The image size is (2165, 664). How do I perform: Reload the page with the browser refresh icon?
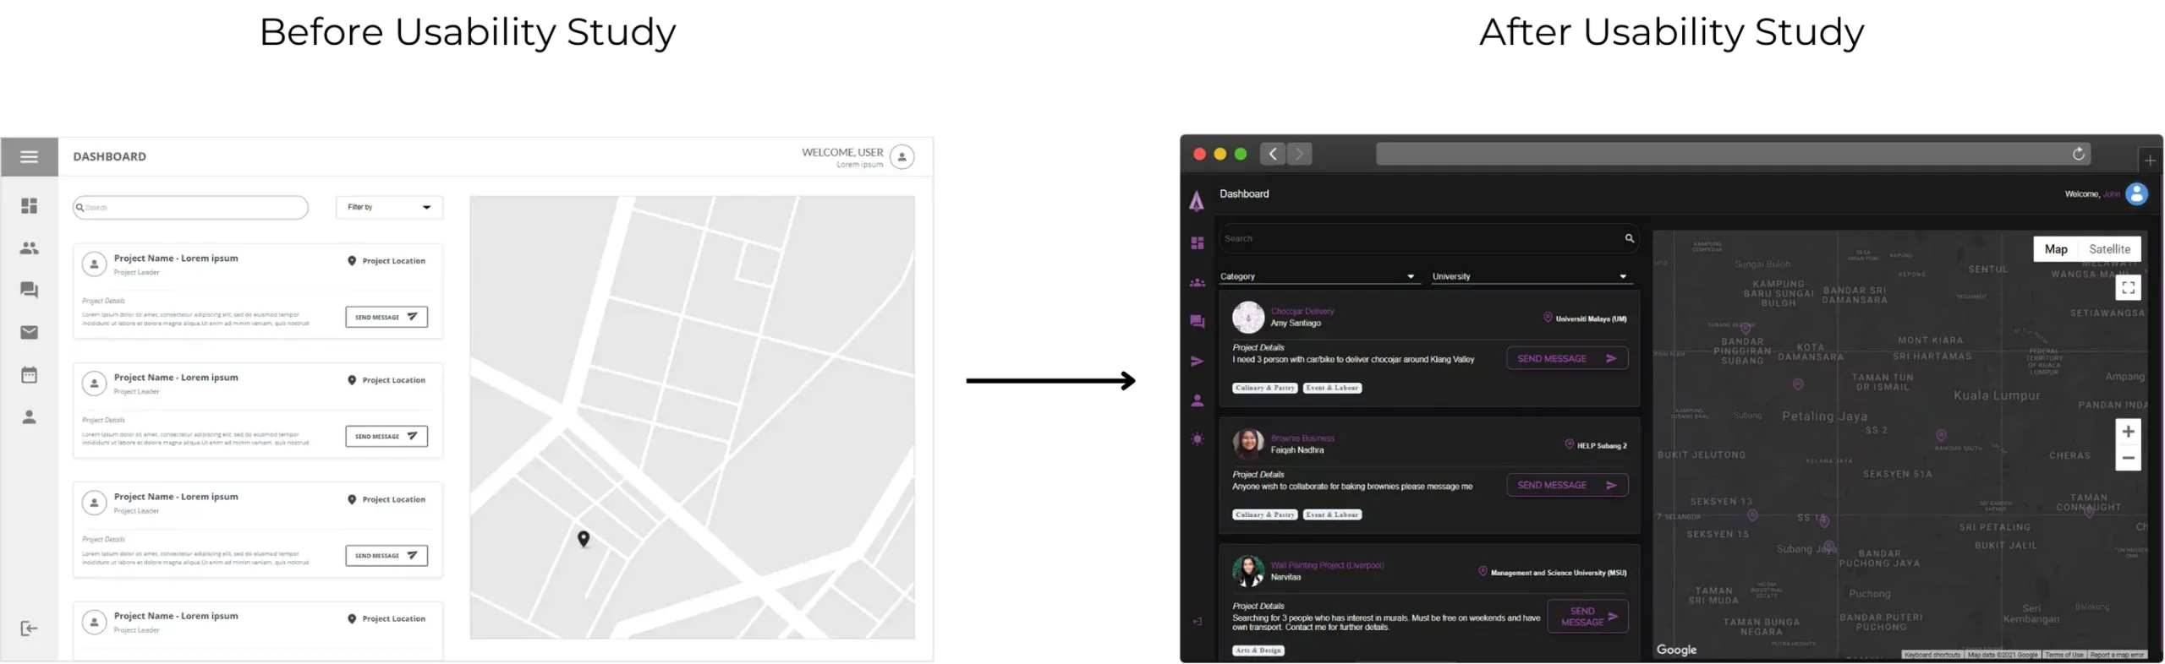[x=2077, y=154]
